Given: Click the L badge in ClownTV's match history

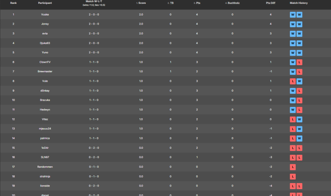Looking at the screenshot, I should [x=300, y=62].
